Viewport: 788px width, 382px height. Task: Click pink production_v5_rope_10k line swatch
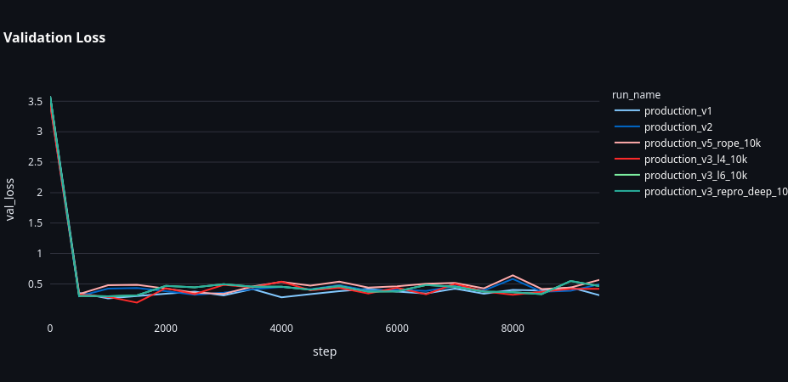pyautogui.click(x=627, y=143)
